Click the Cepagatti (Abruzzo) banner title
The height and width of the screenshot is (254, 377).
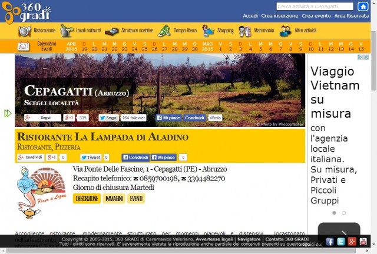(77, 91)
